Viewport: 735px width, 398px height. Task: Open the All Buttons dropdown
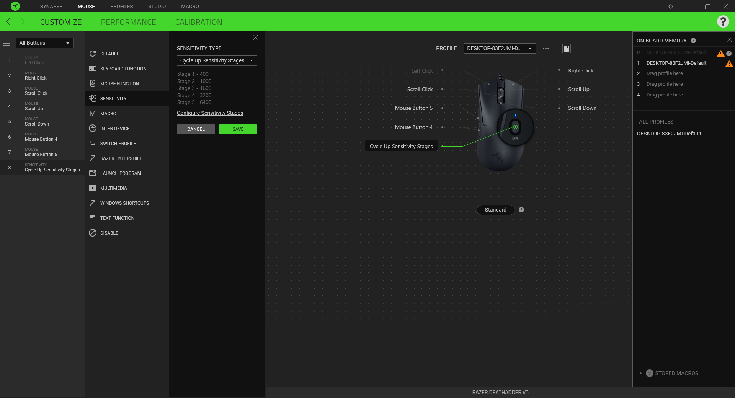point(44,43)
